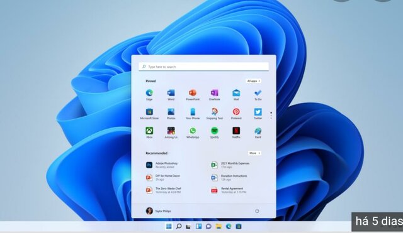Open File Explorer from taskbar
403x233 pixels.
click(219, 226)
